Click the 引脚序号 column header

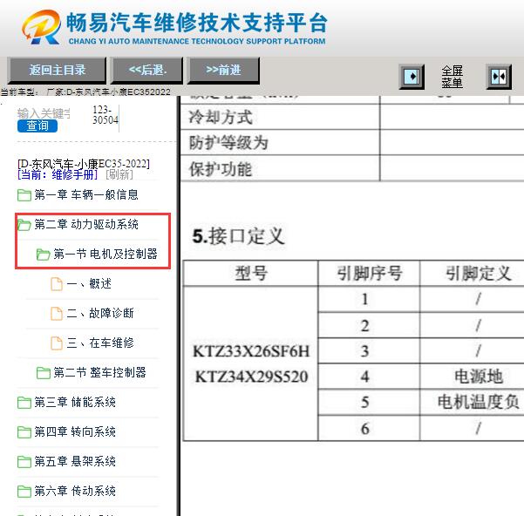pos(370,273)
